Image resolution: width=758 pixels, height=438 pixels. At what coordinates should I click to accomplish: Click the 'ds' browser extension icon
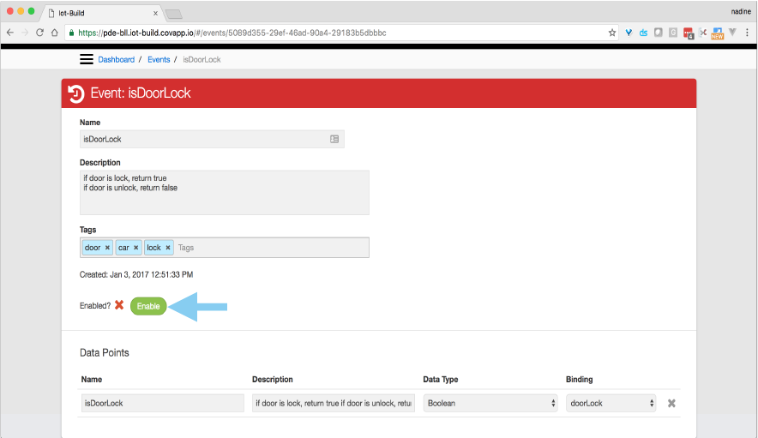pyautogui.click(x=643, y=33)
